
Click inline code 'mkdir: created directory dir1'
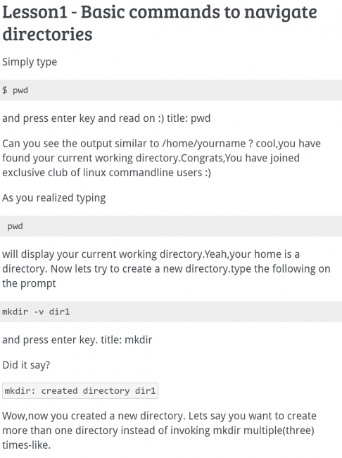(x=80, y=391)
